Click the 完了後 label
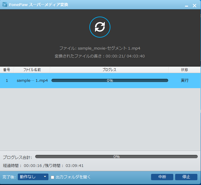Screen dimensions: 201x185 tap(9, 177)
